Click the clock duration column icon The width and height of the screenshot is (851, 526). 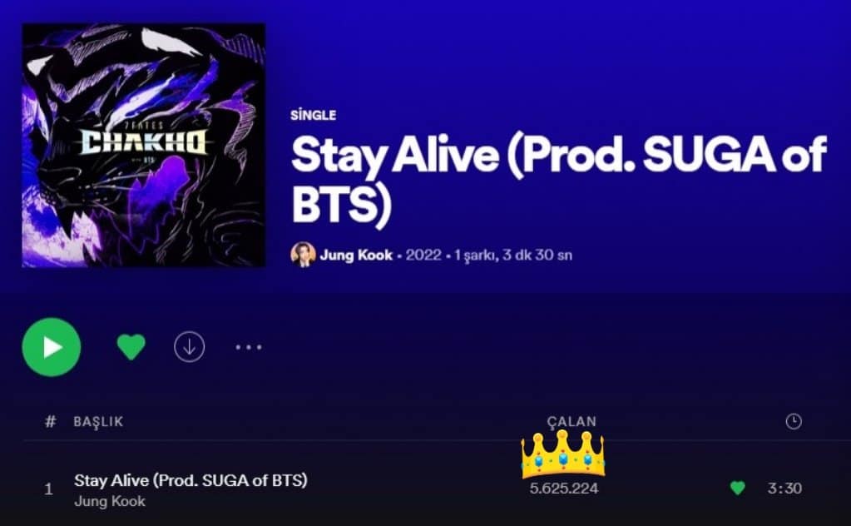tap(794, 421)
